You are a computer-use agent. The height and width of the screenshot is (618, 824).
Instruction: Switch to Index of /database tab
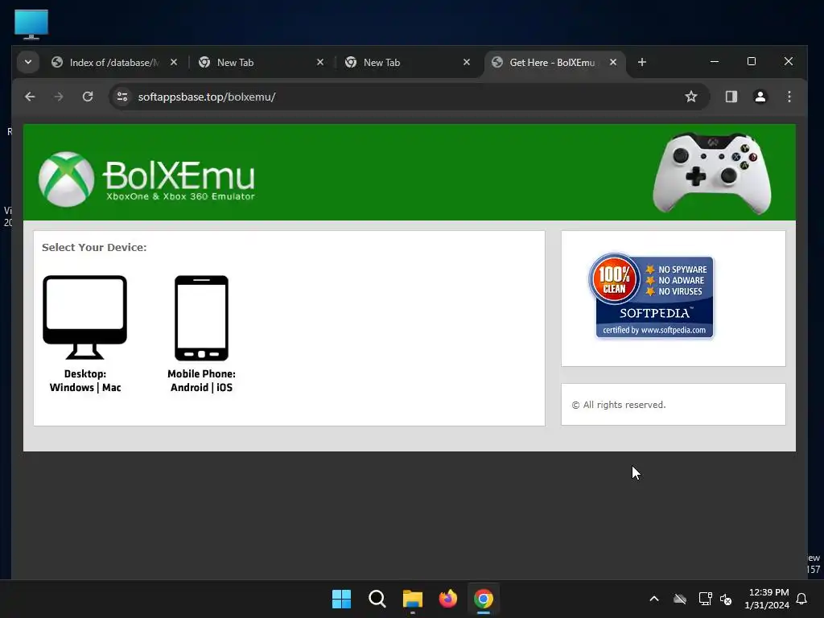[114, 63]
